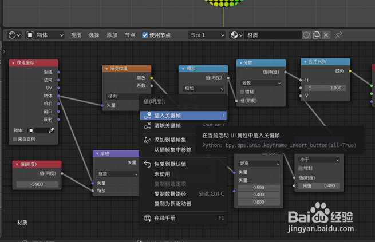375x242 pixels.
Task: Open the 径向 gradient type dropdown
Action: pos(123,96)
